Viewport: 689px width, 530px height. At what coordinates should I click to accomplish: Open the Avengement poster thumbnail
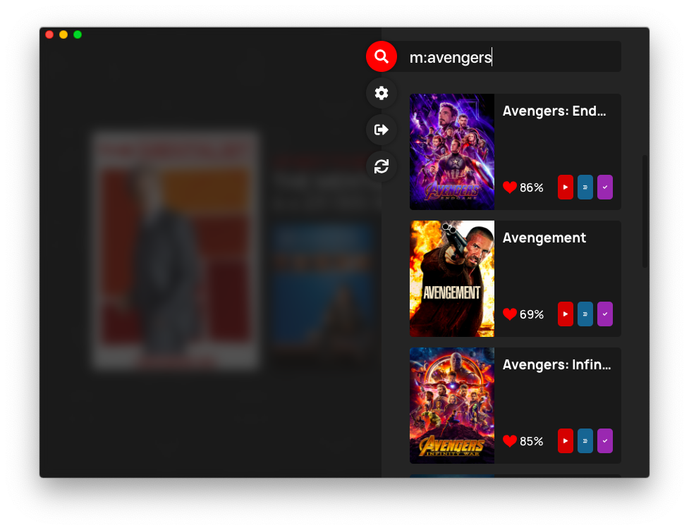452,278
